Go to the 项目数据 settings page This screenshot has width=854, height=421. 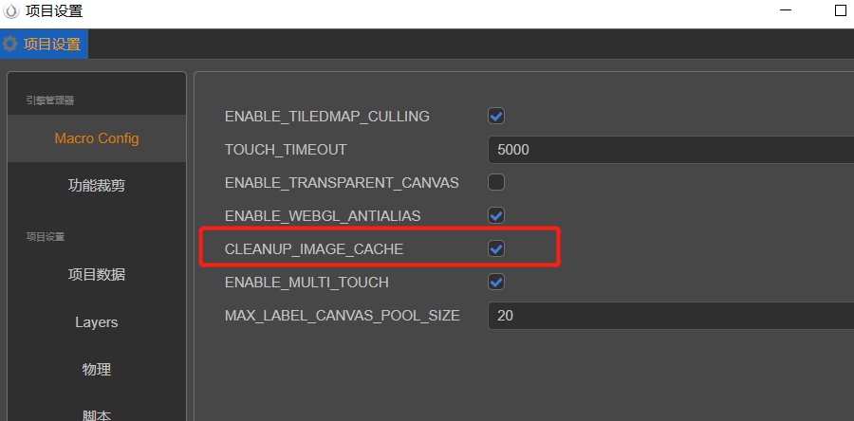point(97,275)
